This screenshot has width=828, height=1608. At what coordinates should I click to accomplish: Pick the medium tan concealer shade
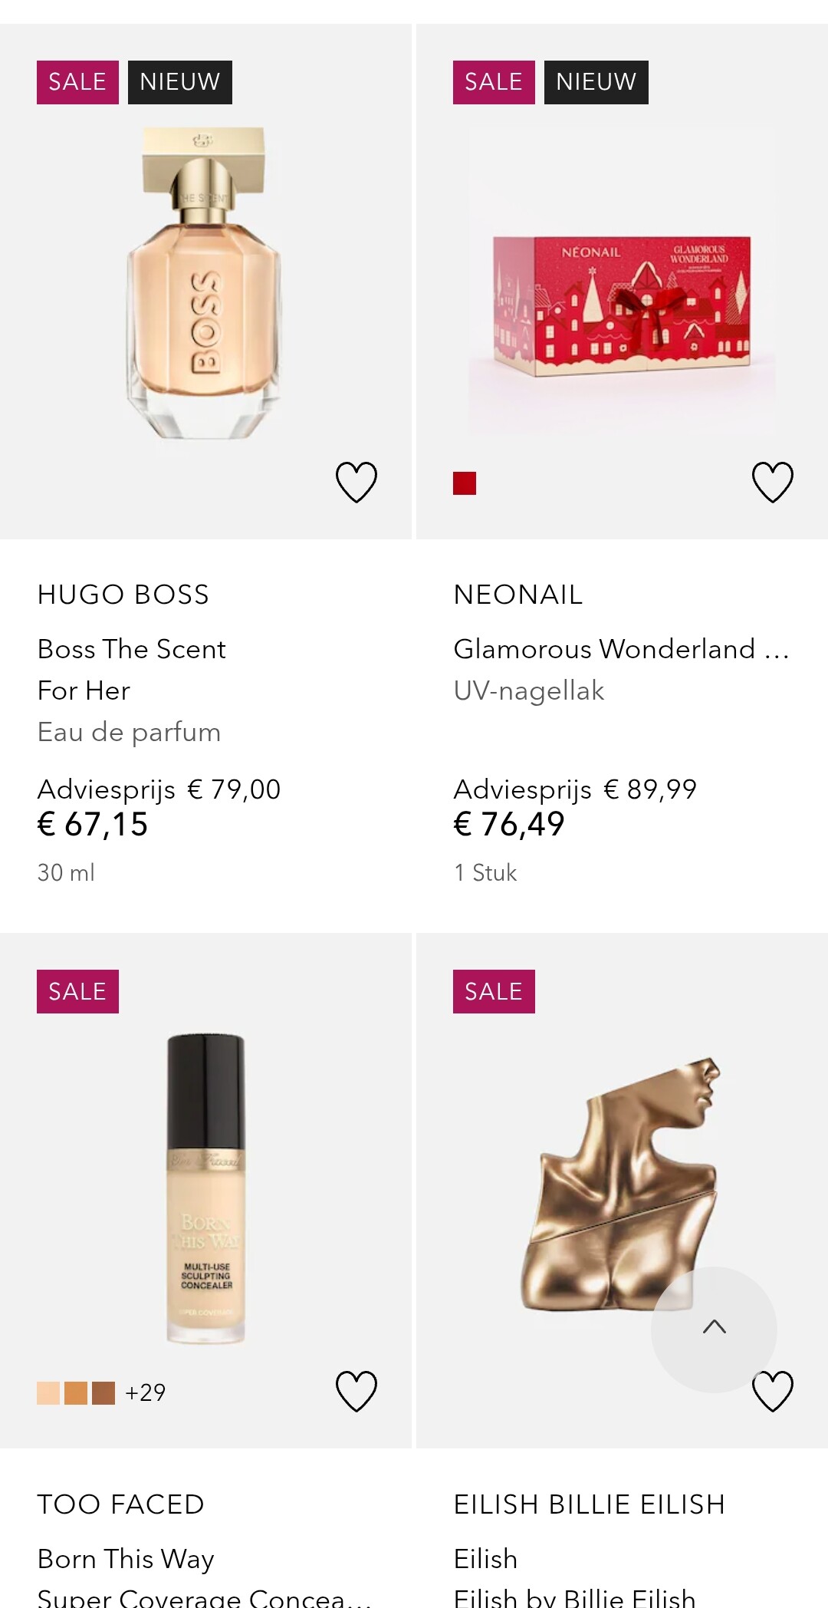coord(76,1392)
